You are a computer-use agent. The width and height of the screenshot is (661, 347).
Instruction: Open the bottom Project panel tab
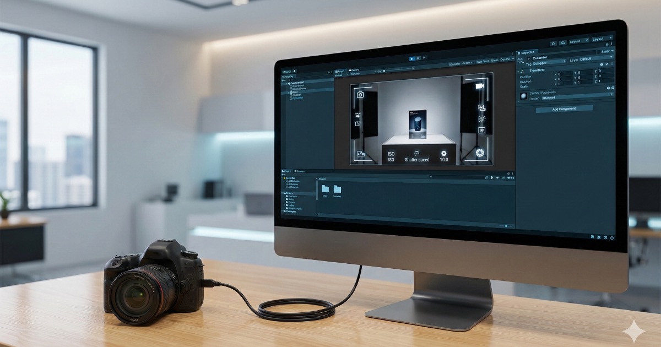286,171
